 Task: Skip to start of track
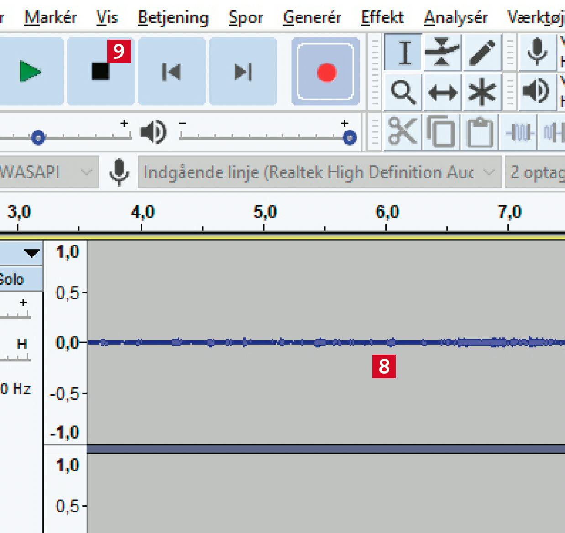[172, 72]
